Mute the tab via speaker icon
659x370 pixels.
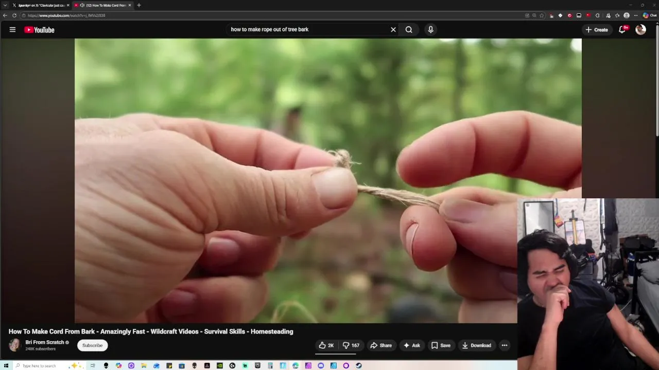(82, 5)
